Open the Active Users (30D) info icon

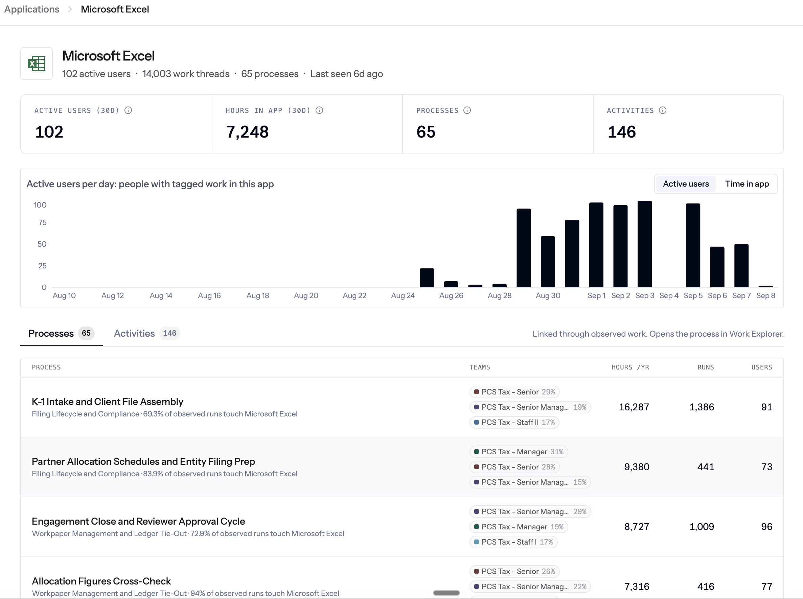(128, 110)
